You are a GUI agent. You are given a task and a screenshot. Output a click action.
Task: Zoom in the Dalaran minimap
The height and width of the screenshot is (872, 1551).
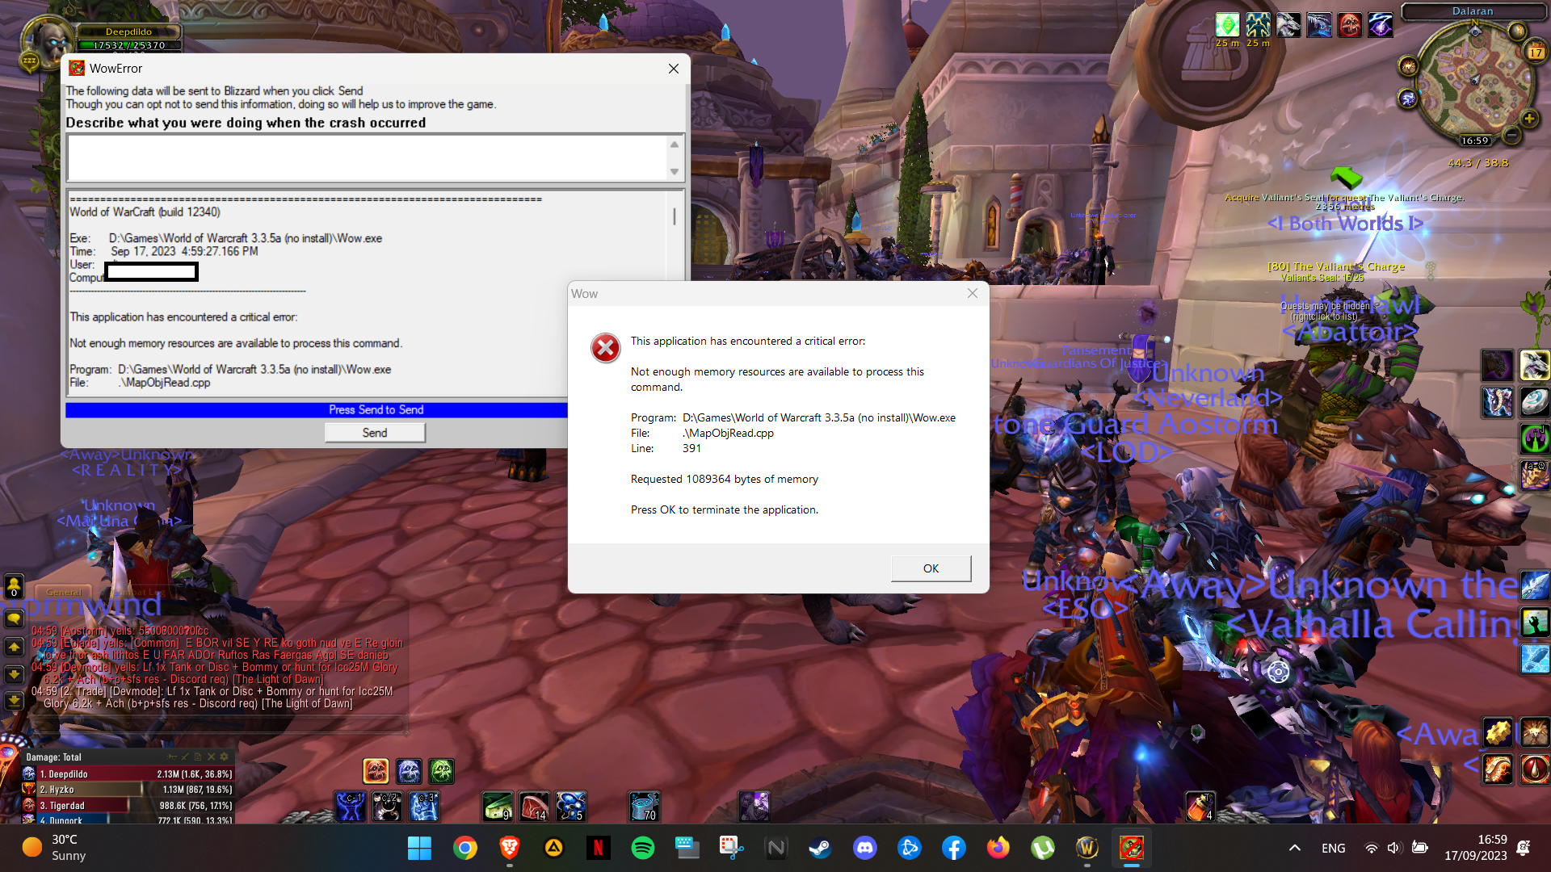click(x=1529, y=119)
